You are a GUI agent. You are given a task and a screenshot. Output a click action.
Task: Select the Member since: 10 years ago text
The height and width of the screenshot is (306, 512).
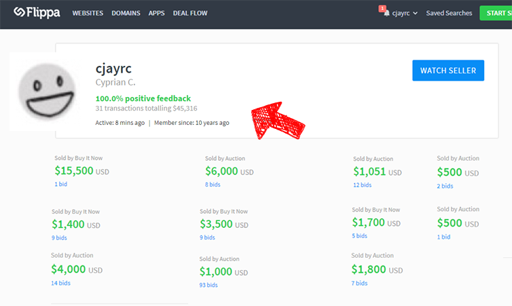click(x=191, y=123)
